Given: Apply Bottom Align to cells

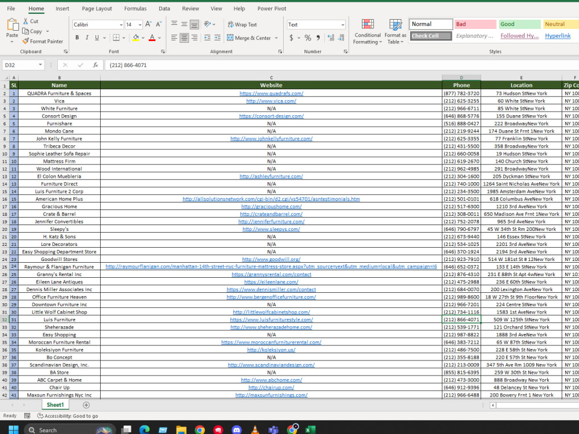Looking at the screenshot, I should (x=194, y=24).
